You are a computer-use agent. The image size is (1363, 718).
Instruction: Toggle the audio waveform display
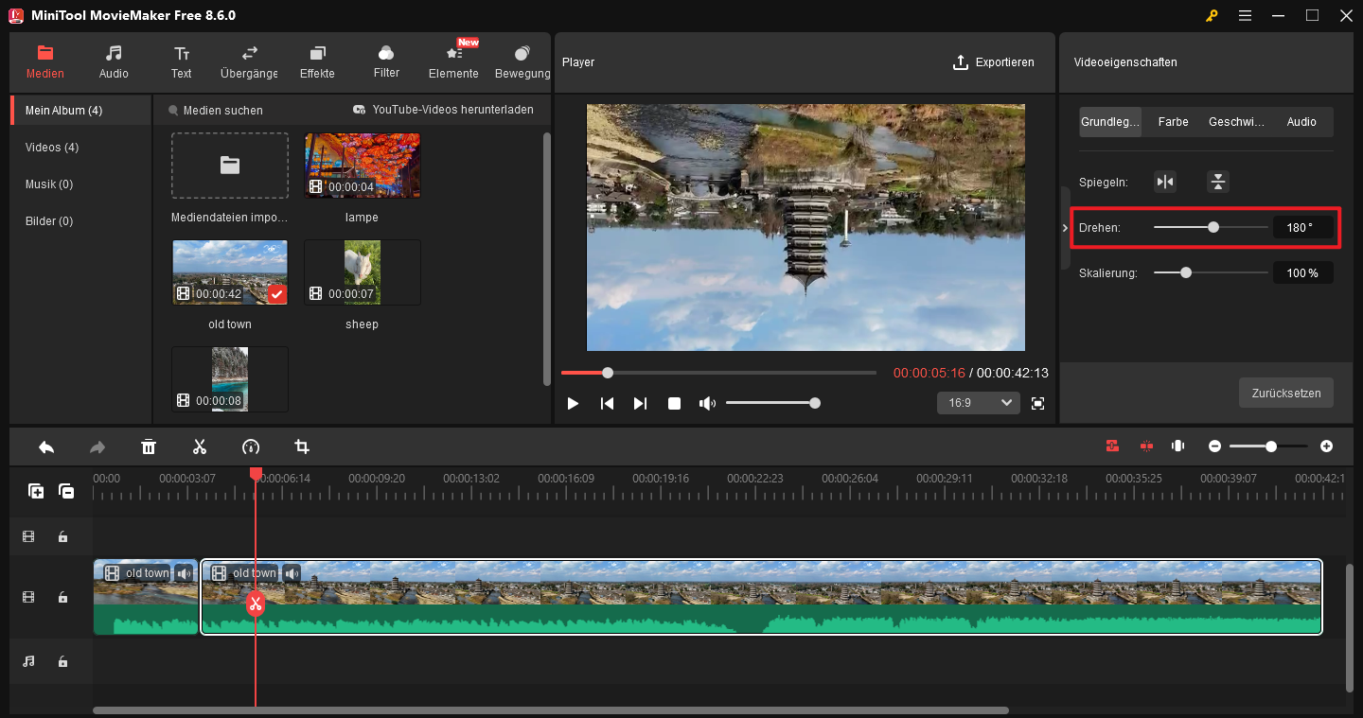tap(1177, 446)
